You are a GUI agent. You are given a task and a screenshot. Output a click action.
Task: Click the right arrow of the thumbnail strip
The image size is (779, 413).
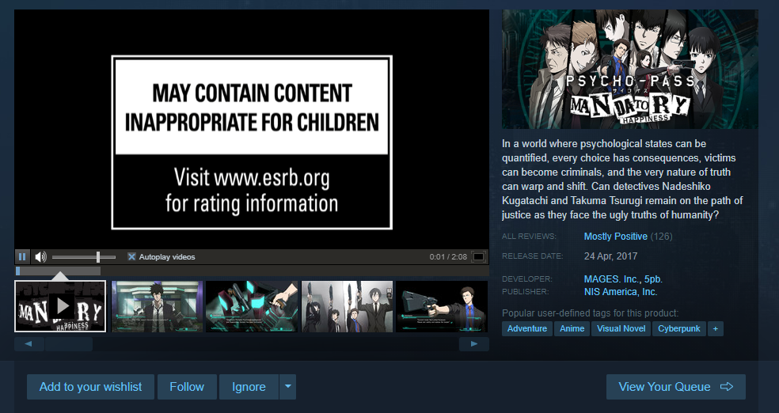coord(474,344)
